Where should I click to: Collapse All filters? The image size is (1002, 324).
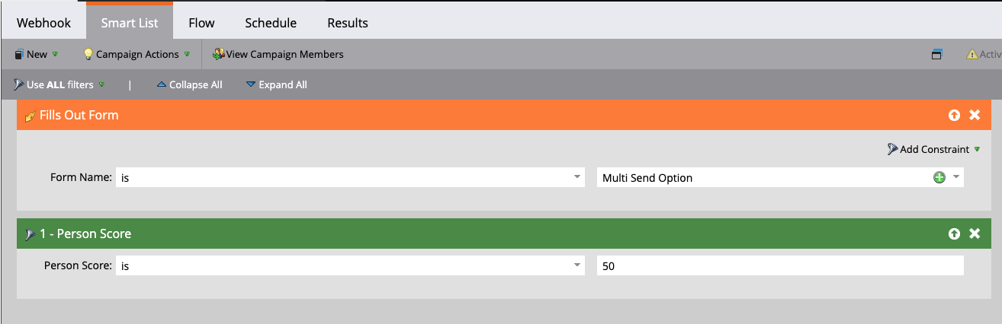tap(189, 84)
